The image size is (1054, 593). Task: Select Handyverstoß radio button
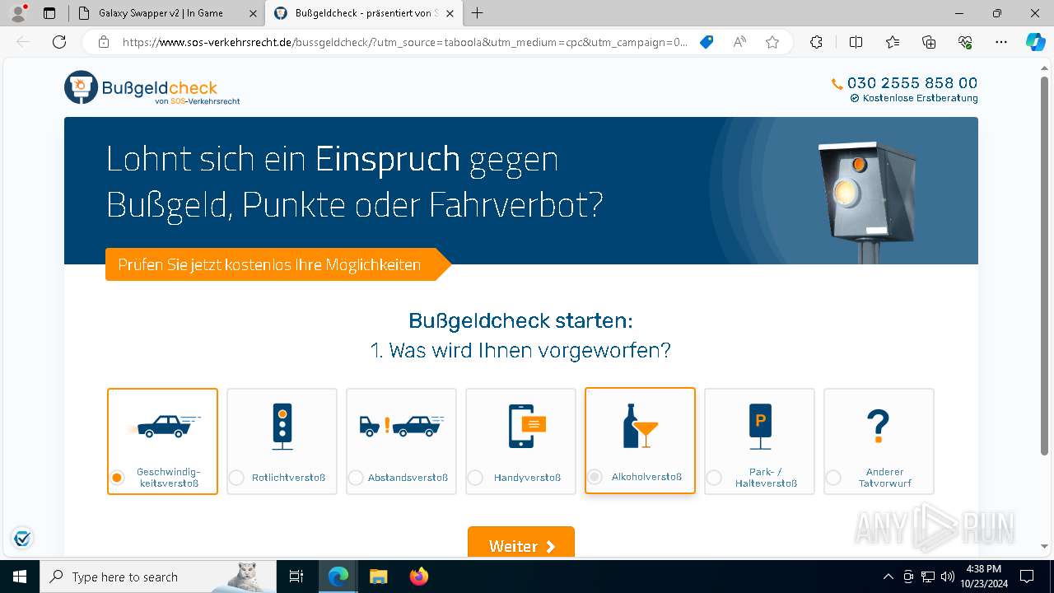pyautogui.click(x=475, y=478)
